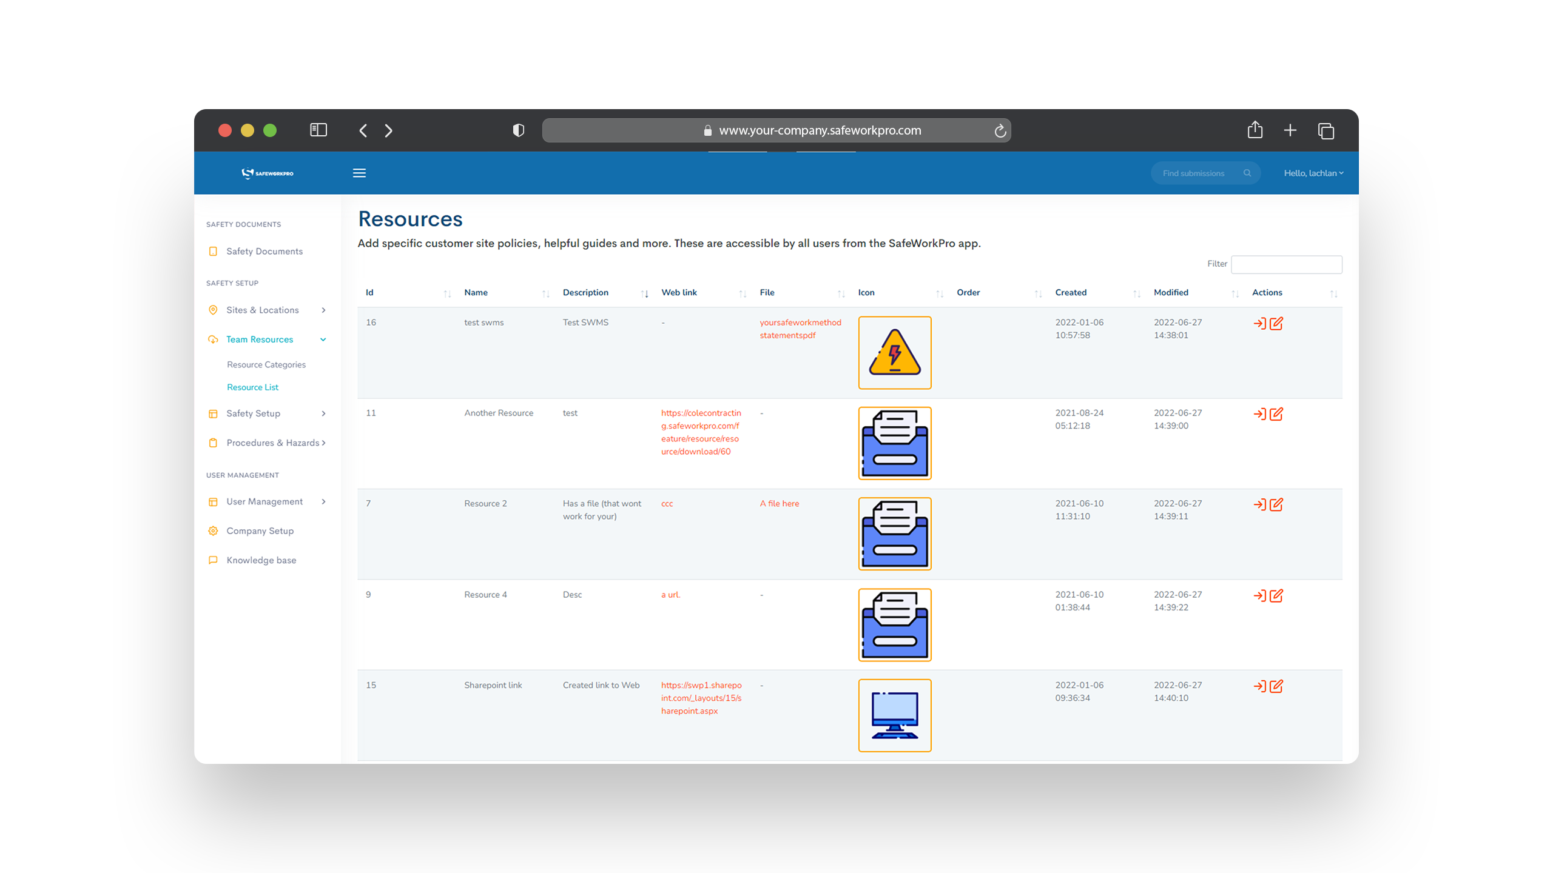Select Resource List submenu item

coord(252,387)
